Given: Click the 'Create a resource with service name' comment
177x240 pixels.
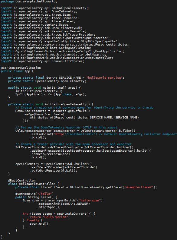Looking at the screenshot, I should [x=84, y=108].
